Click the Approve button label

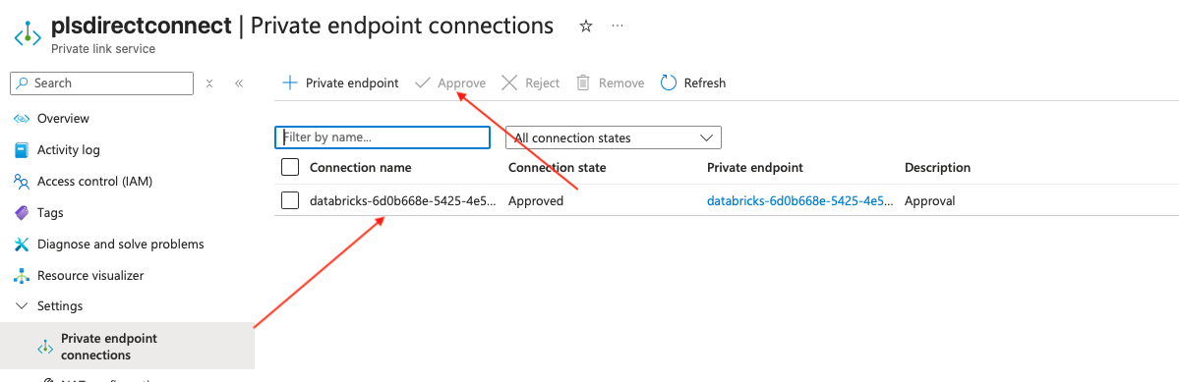click(x=462, y=83)
